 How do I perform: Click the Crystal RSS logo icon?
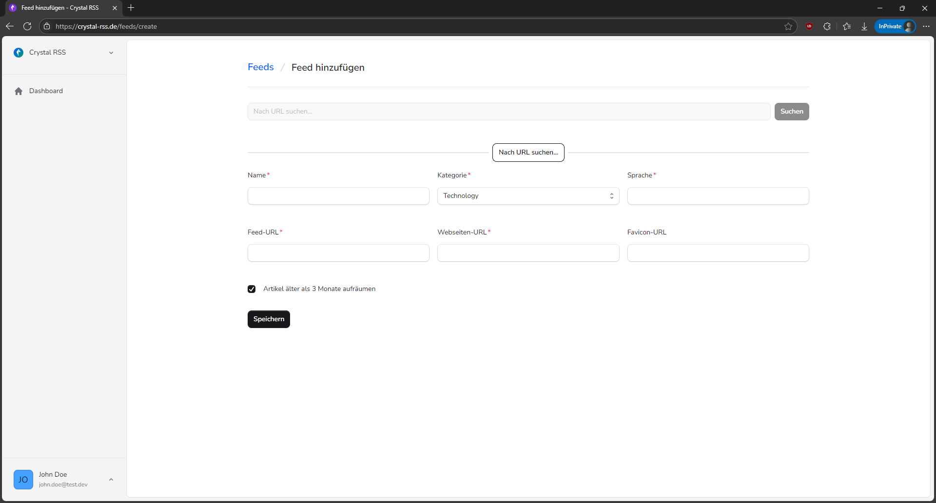[x=19, y=53]
